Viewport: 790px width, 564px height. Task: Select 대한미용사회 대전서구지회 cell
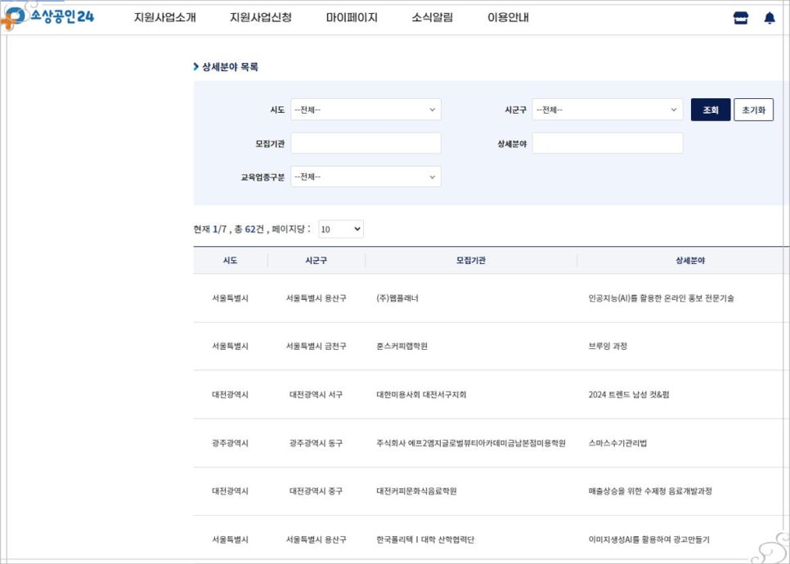pyautogui.click(x=421, y=395)
